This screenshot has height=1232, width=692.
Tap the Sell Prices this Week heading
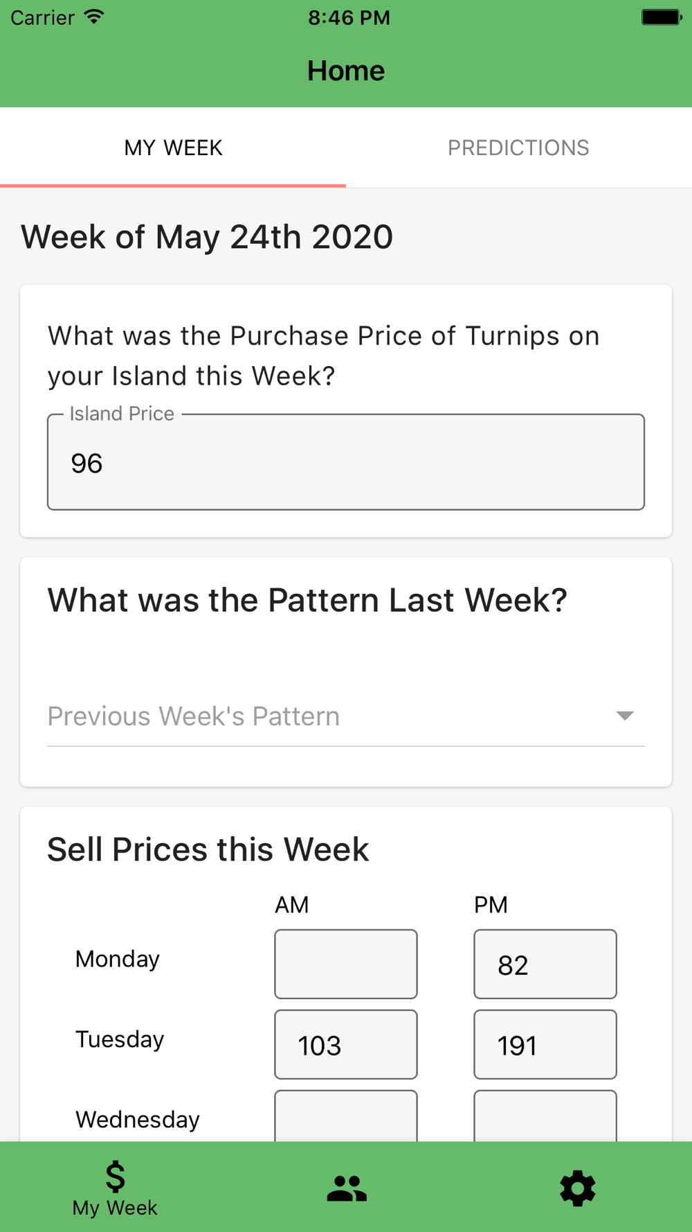pyautogui.click(x=208, y=850)
